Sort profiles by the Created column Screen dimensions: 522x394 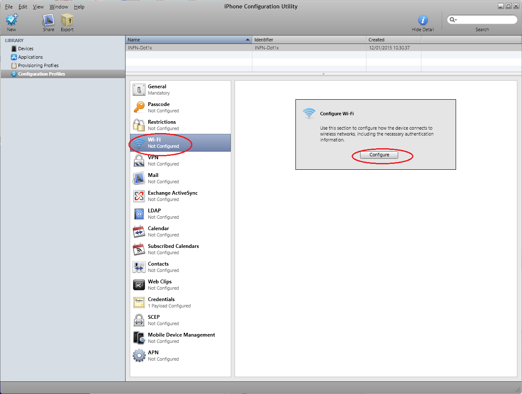(394, 40)
